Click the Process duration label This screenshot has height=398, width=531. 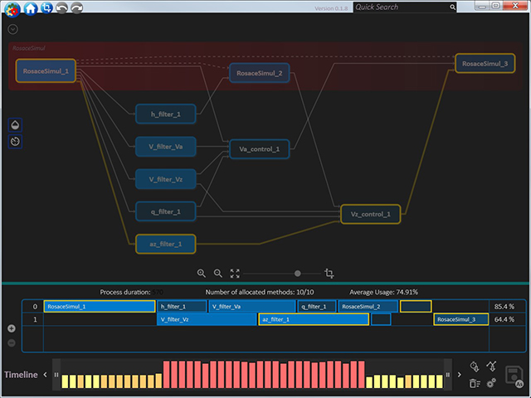coord(125,292)
